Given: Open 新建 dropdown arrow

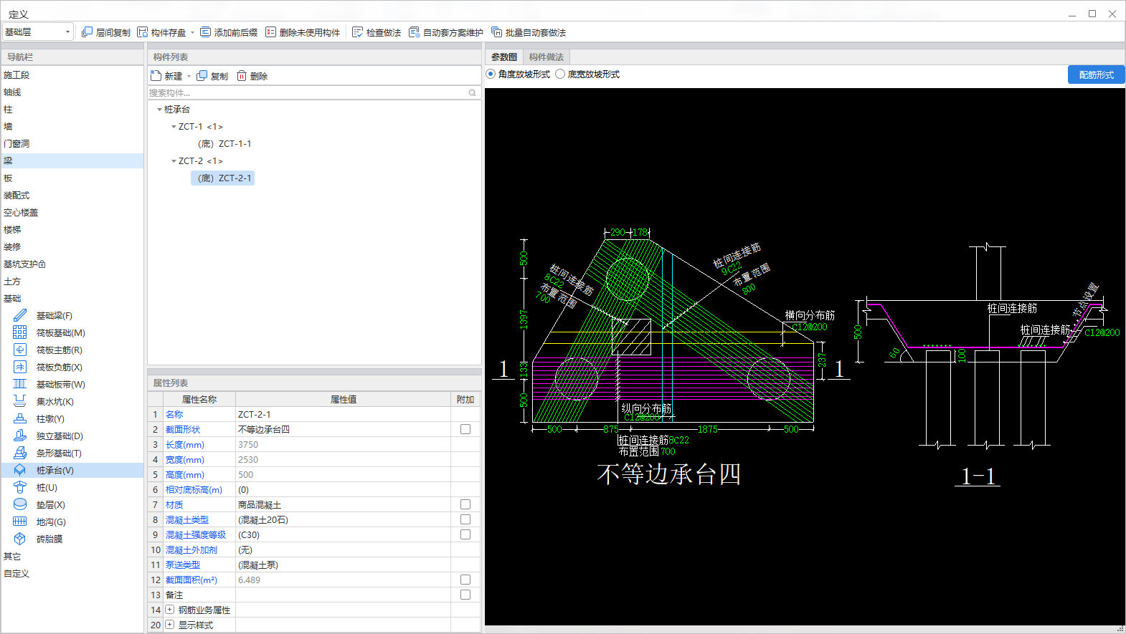Looking at the screenshot, I should 189,76.
